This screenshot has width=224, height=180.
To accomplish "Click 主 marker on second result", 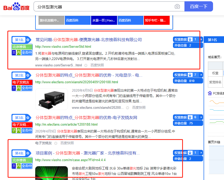I will [x=14, y=88].
